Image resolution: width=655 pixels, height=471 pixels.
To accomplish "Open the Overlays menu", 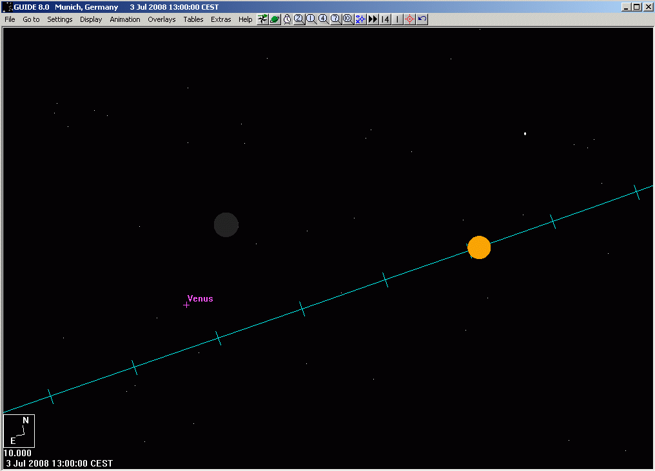I will coord(162,19).
